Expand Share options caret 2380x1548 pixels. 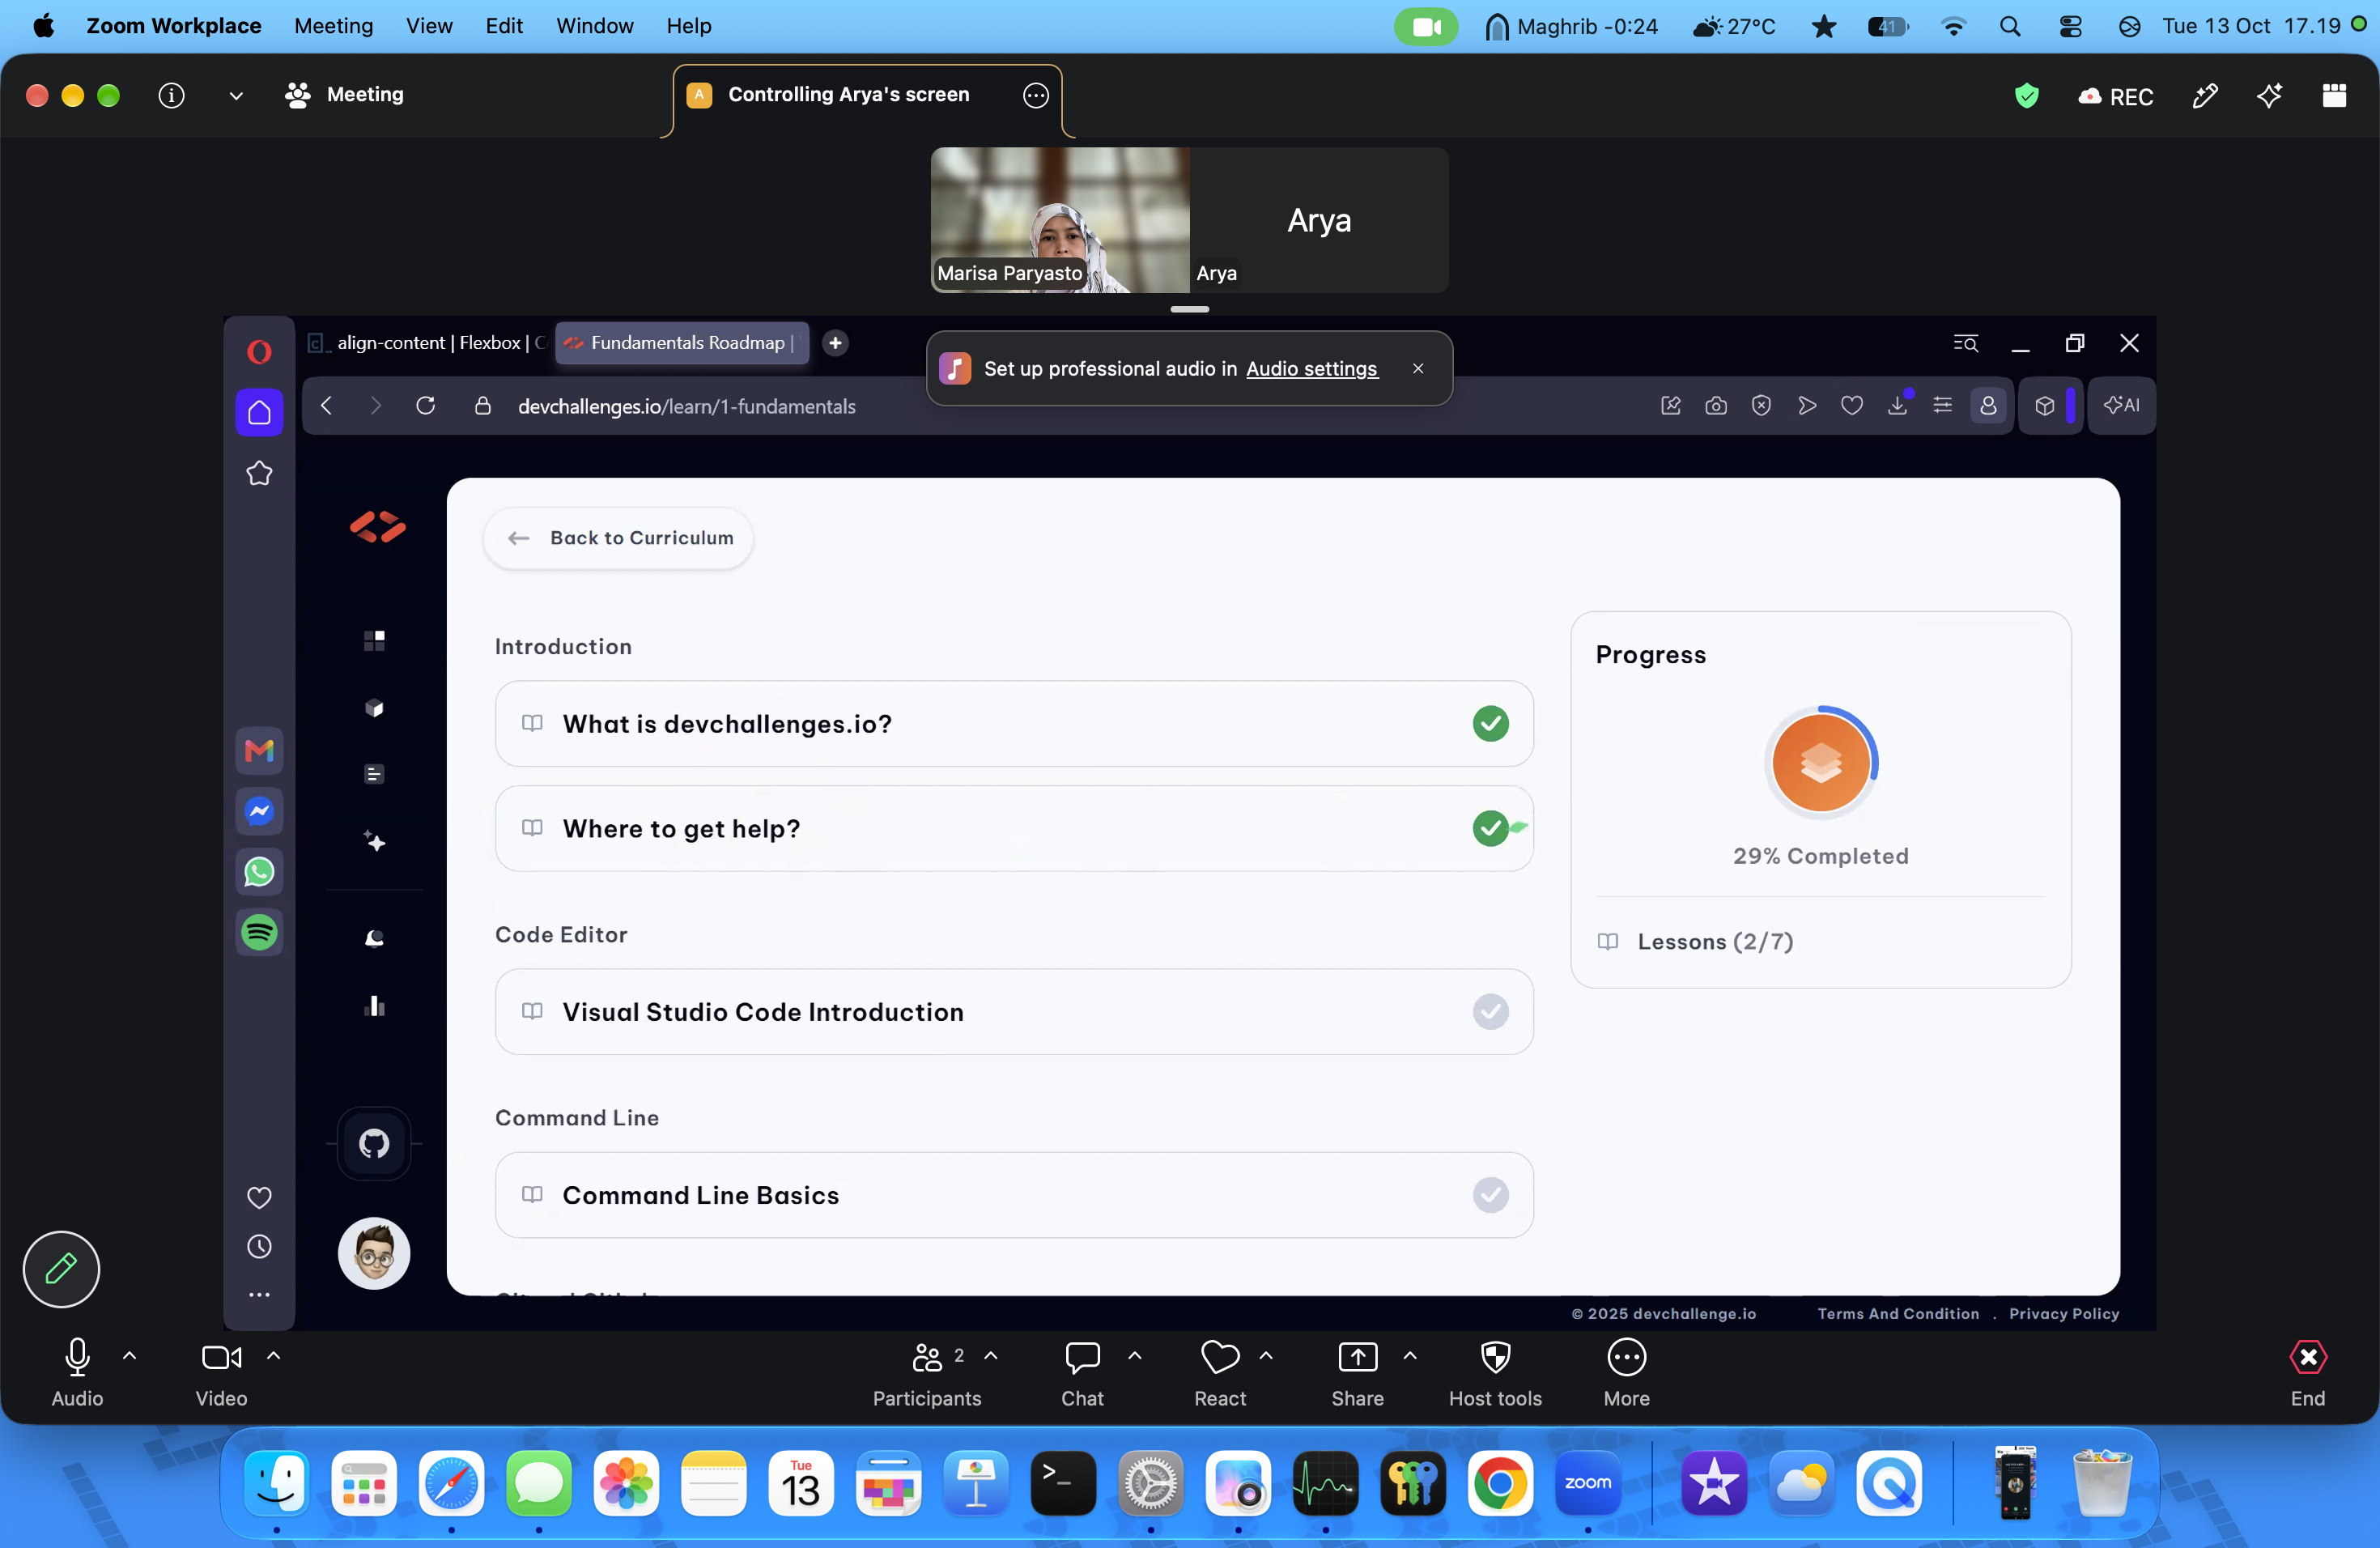[1409, 1356]
